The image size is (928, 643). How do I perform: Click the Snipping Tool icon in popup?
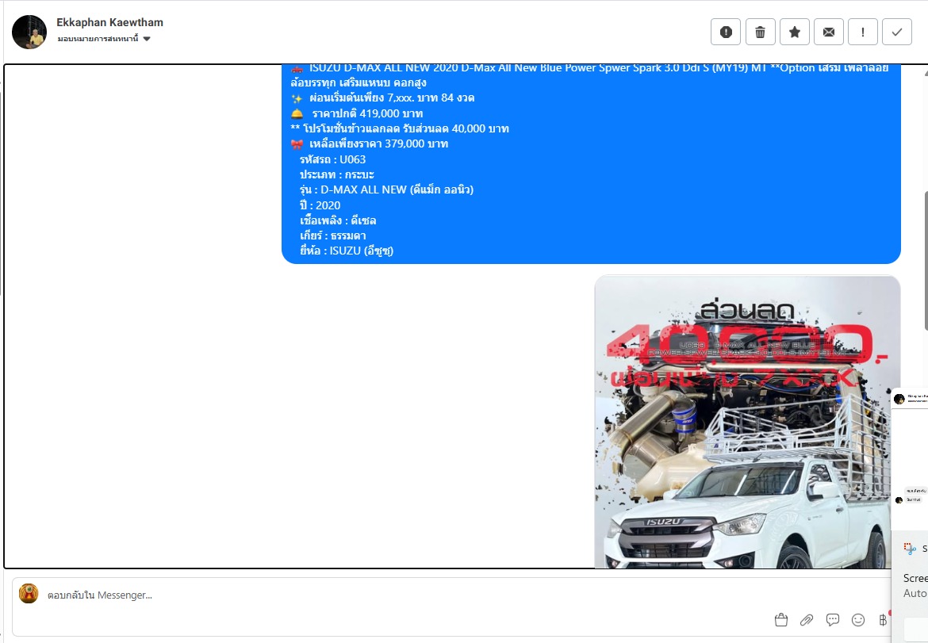pos(910,549)
